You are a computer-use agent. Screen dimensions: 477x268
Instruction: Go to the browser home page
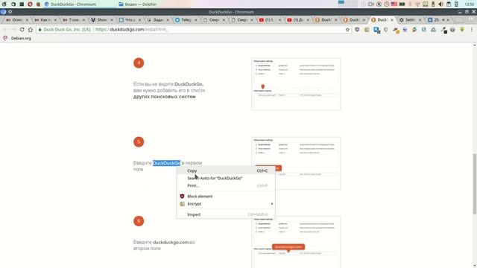31,30
